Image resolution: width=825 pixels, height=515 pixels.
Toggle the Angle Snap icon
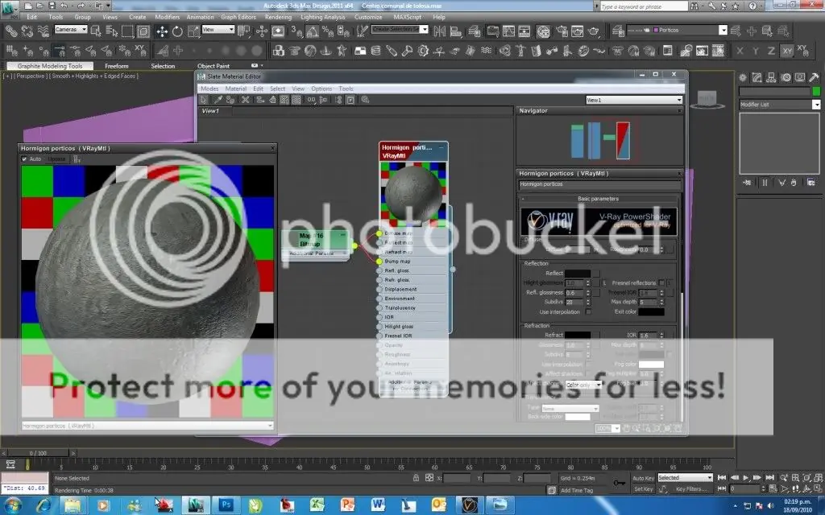click(313, 31)
